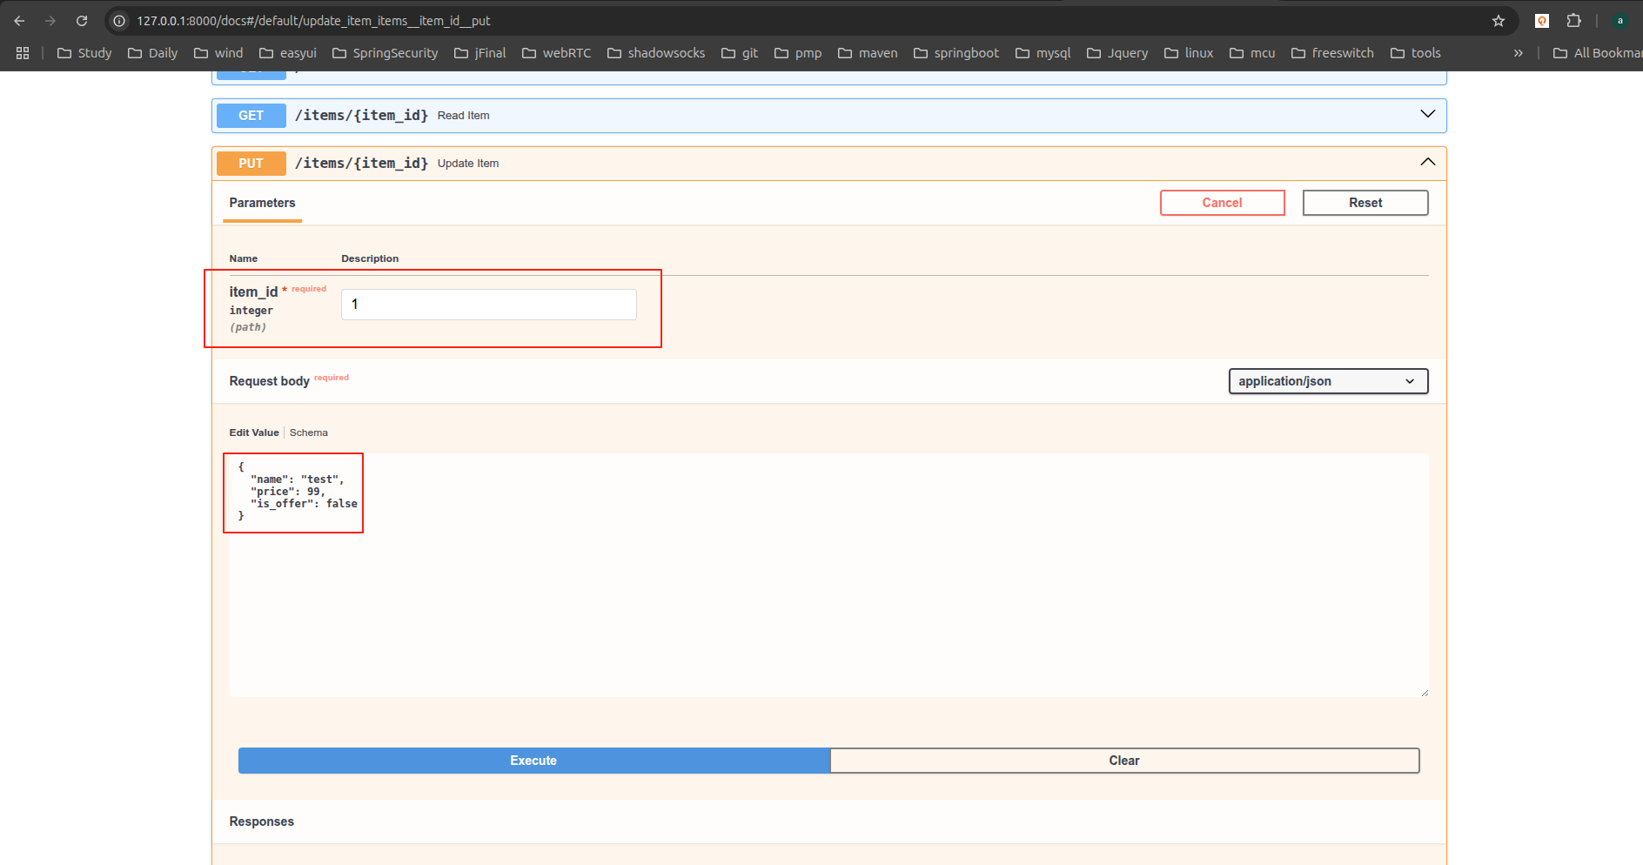Screen dimensions: 1643x865
Task: Click the site information icon in address bar
Action: coord(120,21)
